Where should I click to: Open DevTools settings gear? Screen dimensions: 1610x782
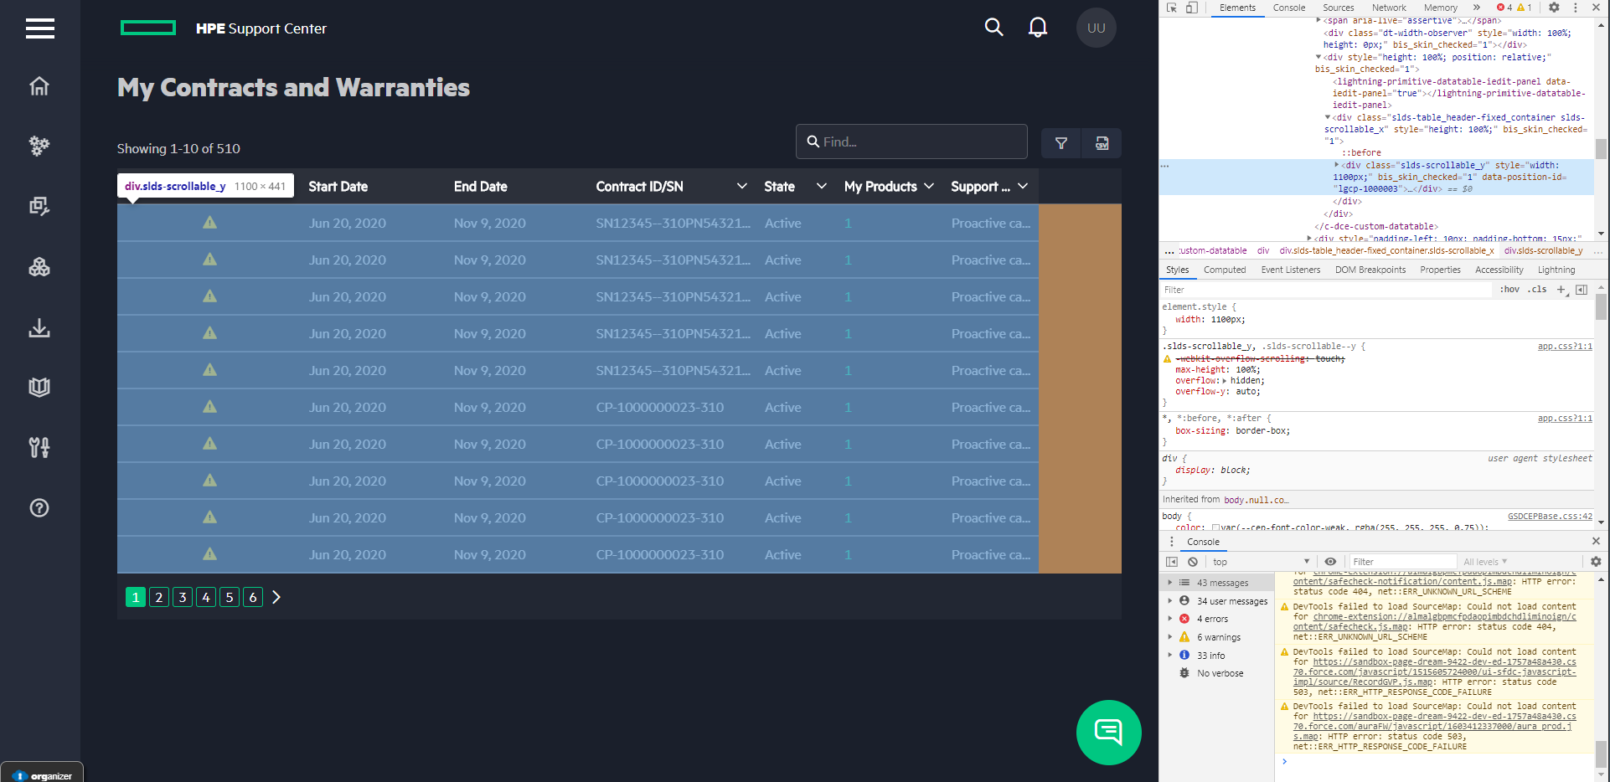tap(1554, 8)
